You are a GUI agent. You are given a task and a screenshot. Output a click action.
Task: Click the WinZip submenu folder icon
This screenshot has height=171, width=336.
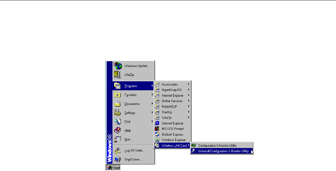coord(157,117)
